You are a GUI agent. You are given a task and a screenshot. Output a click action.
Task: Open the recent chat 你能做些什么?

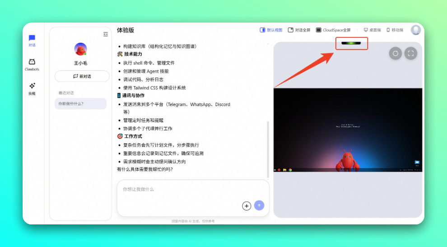tap(80, 103)
